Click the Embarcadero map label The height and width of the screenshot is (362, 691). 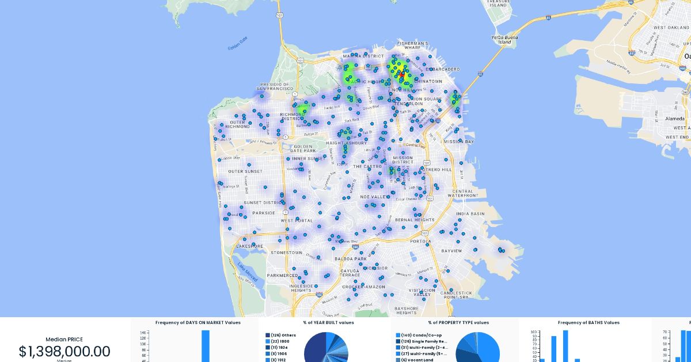[444, 69]
